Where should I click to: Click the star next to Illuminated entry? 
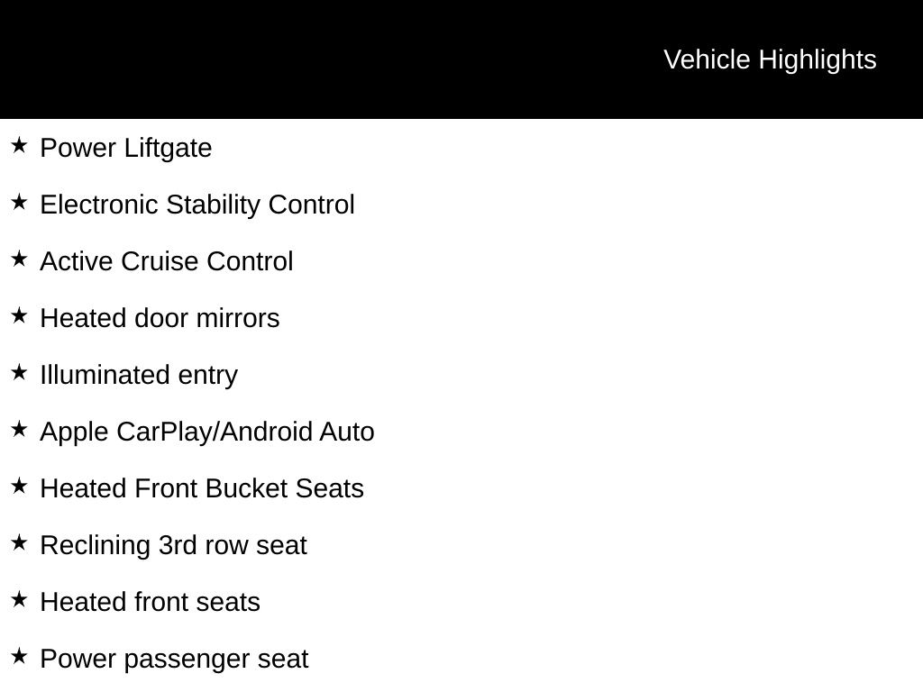pos(19,372)
